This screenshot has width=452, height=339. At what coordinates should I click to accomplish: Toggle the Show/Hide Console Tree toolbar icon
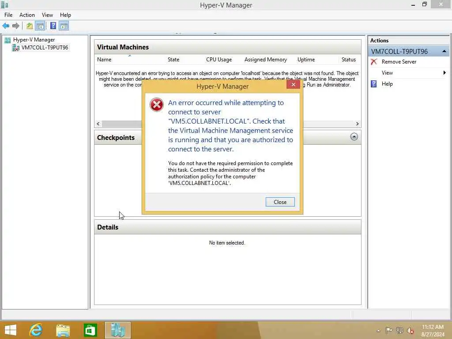click(x=40, y=26)
